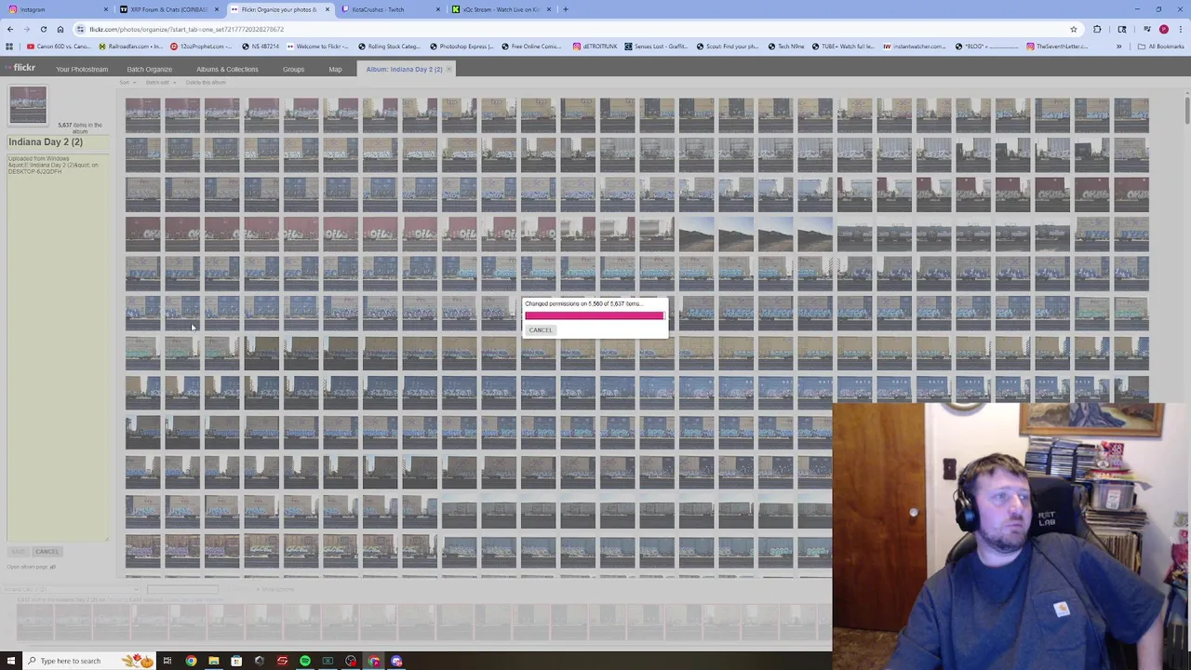
Task: Open the All Bookmarks folder
Action: click(x=1162, y=47)
